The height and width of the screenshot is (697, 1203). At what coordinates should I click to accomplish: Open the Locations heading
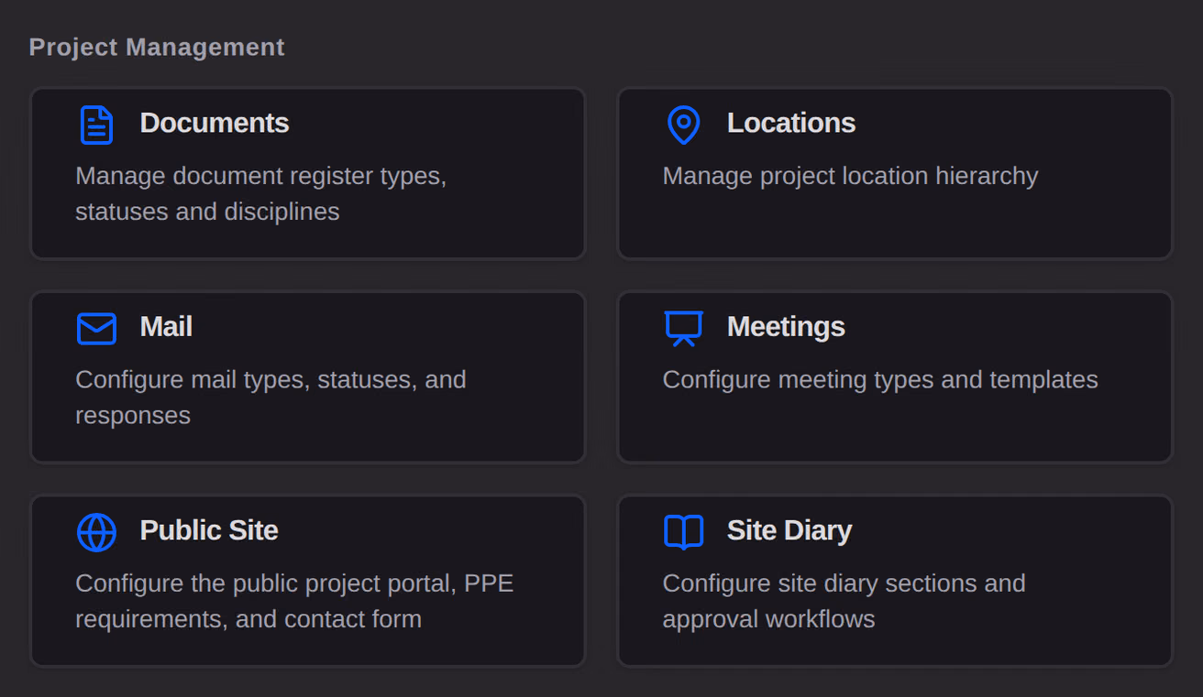click(791, 123)
